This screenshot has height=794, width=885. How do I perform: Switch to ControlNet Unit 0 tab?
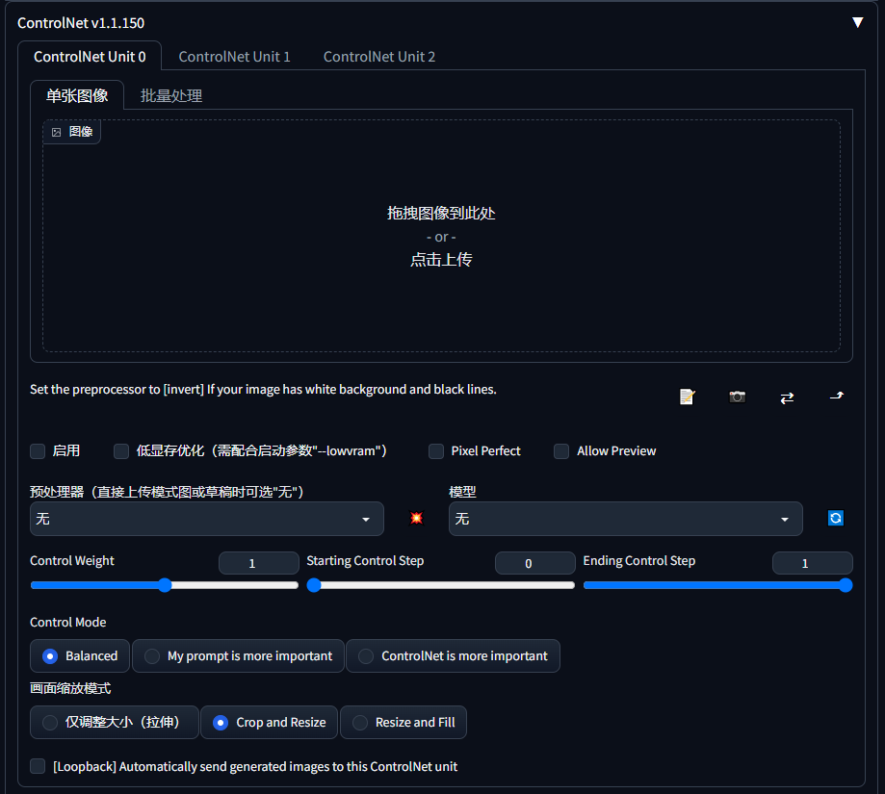click(90, 57)
